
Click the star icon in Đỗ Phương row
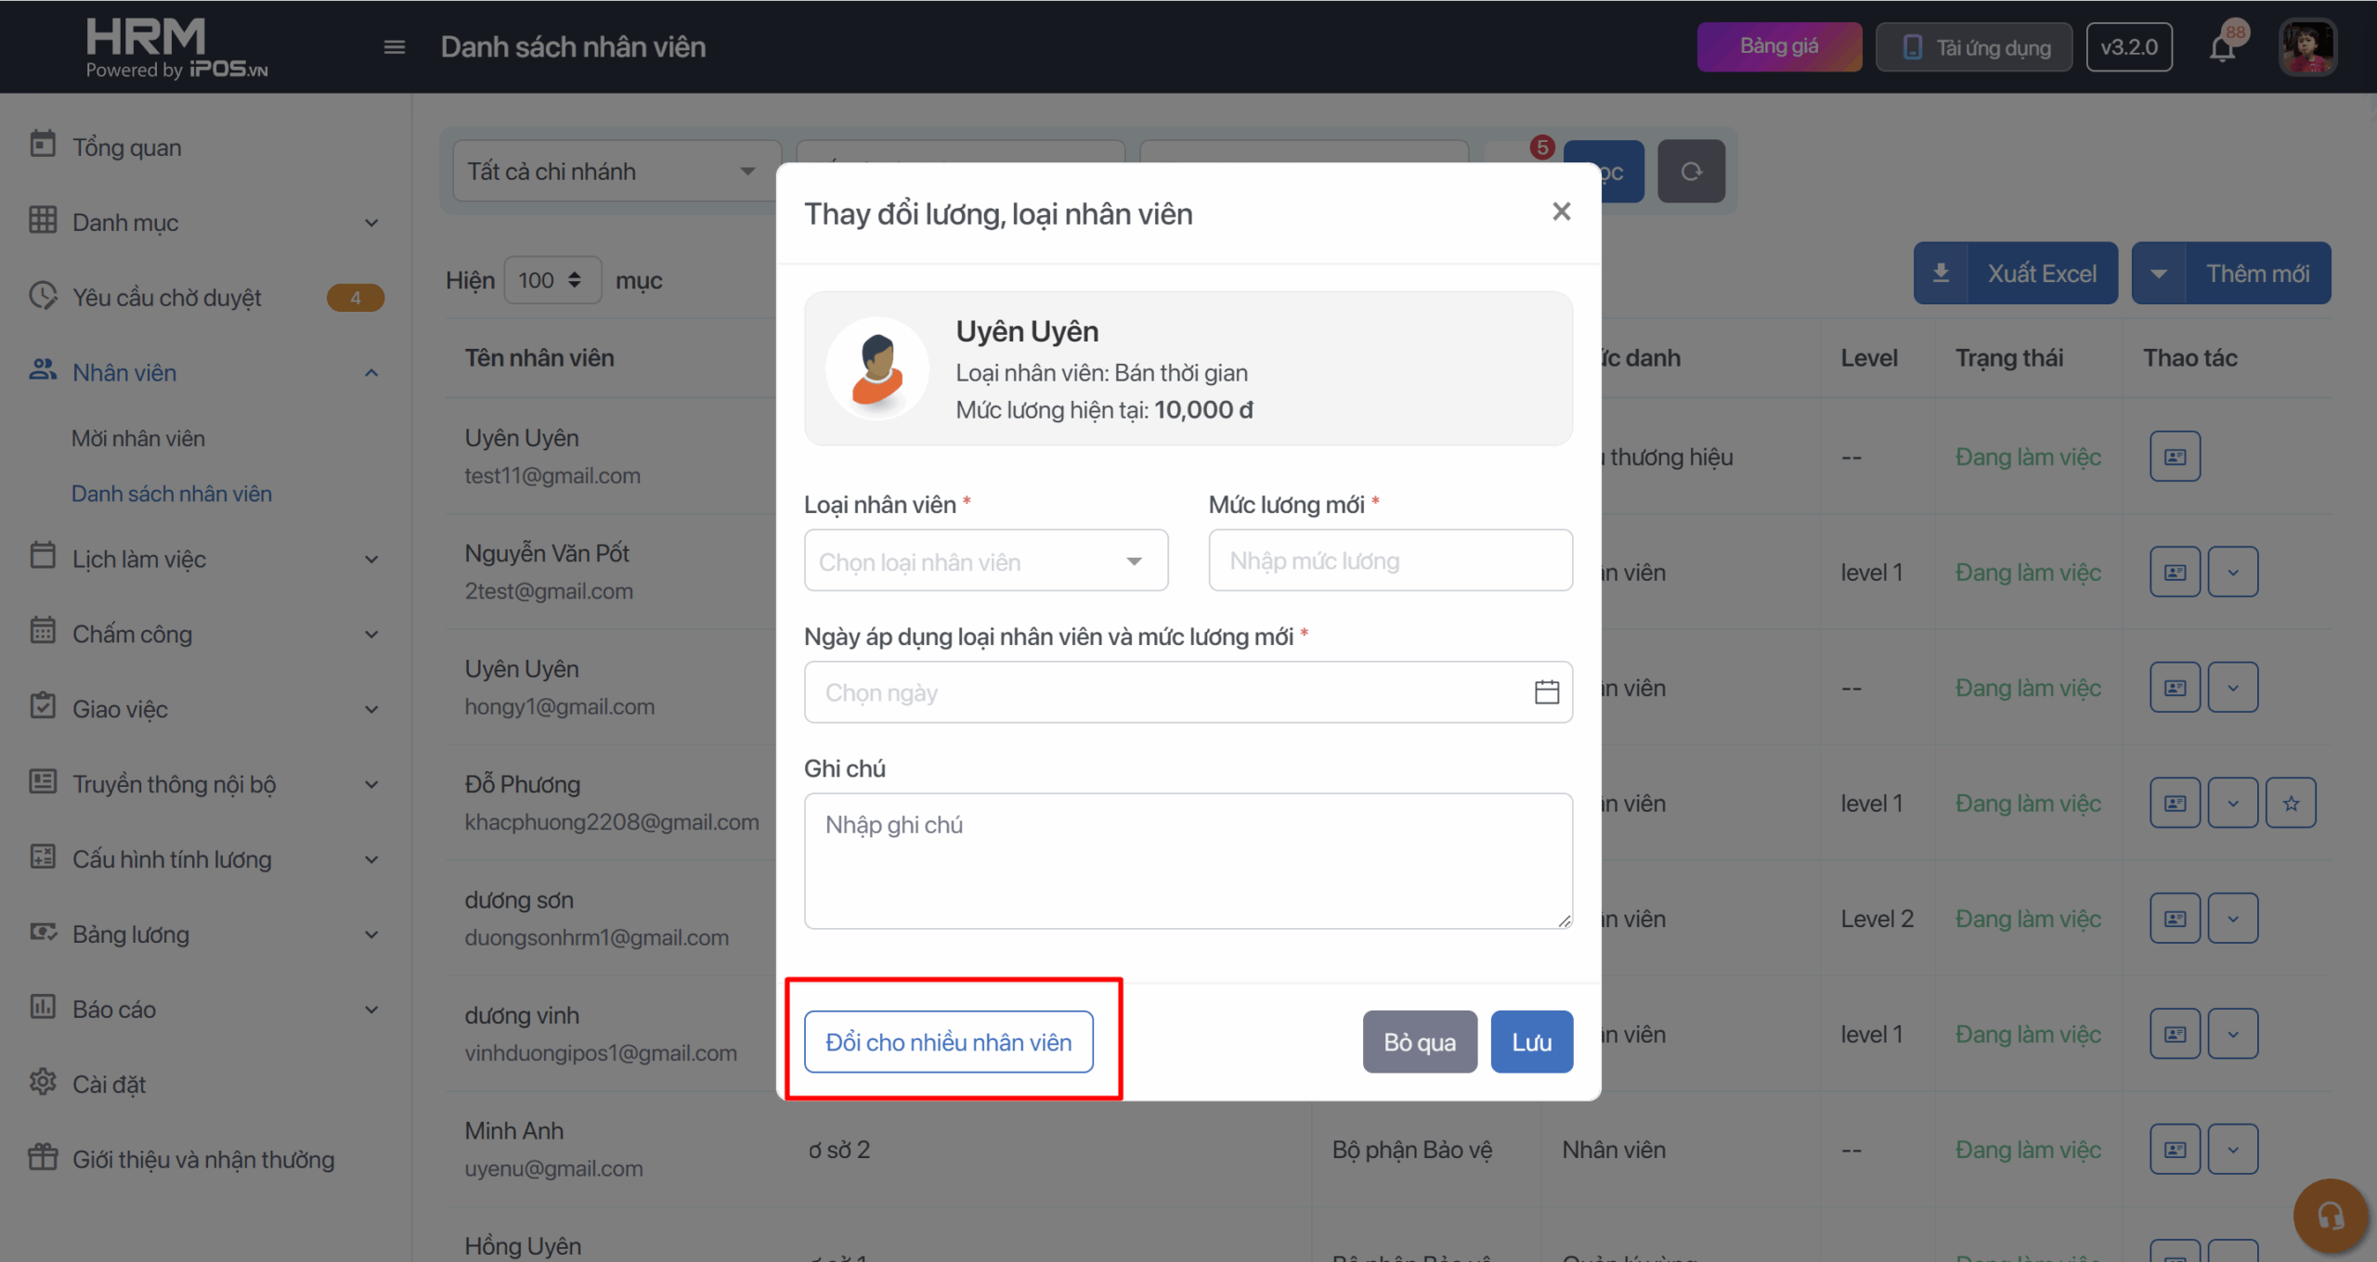point(2291,804)
